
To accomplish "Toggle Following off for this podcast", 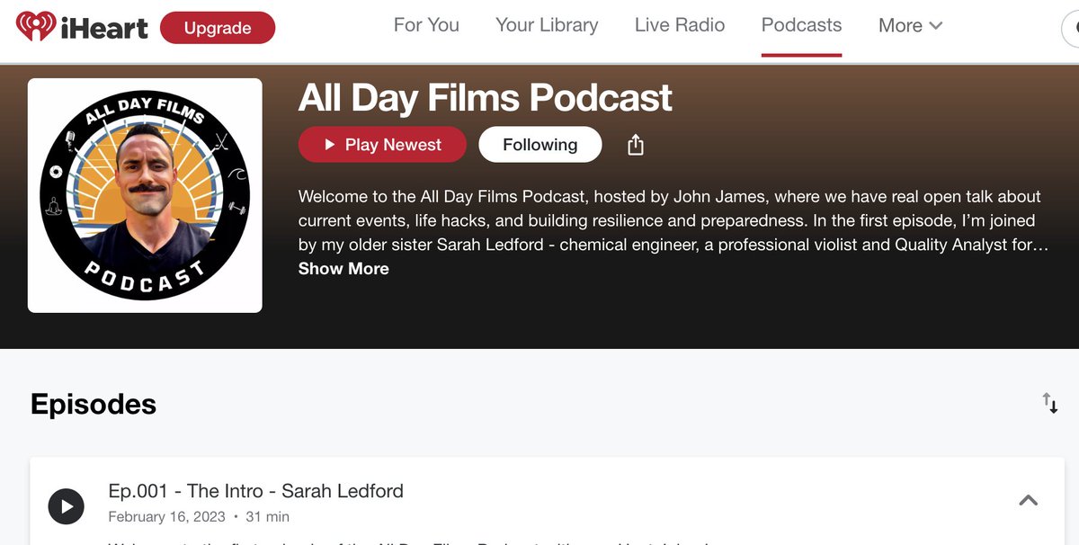I will 539,144.
